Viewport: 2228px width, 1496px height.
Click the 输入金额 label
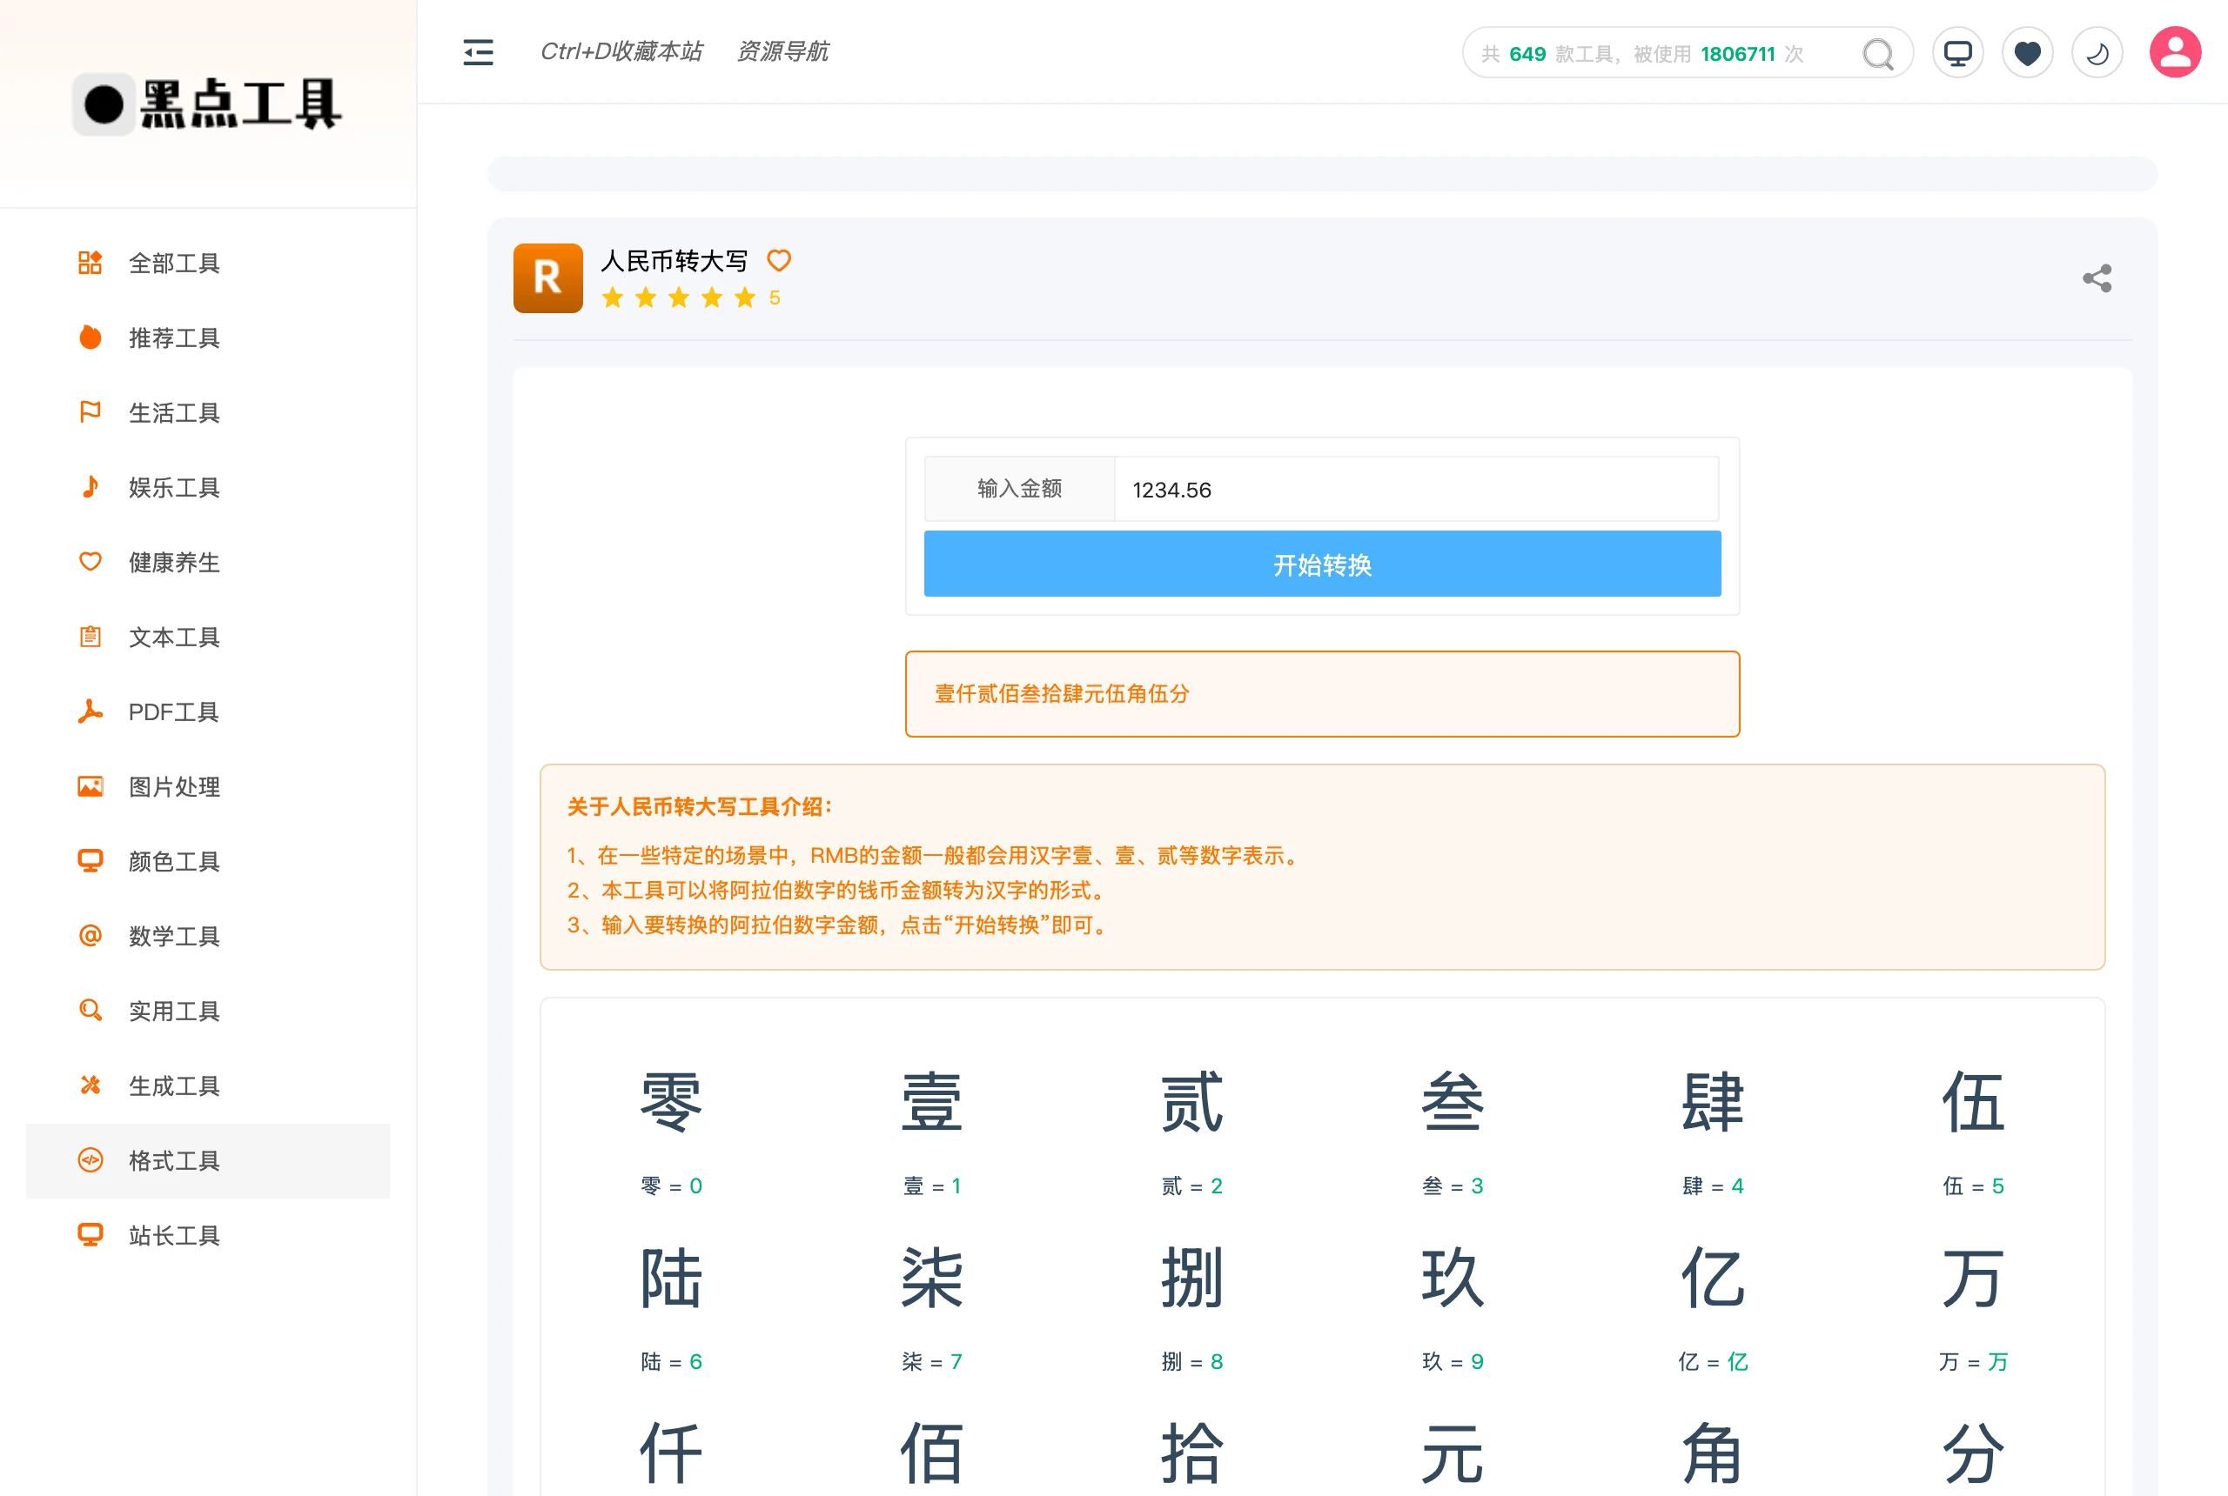(x=1019, y=489)
